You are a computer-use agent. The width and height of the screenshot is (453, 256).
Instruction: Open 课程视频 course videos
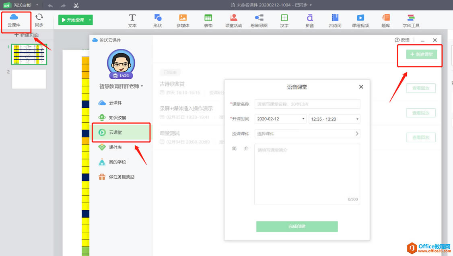click(x=360, y=21)
